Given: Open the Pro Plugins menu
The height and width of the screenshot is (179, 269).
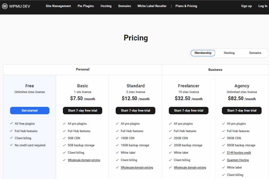Looking at the screenshot, I should click(86, 6).
